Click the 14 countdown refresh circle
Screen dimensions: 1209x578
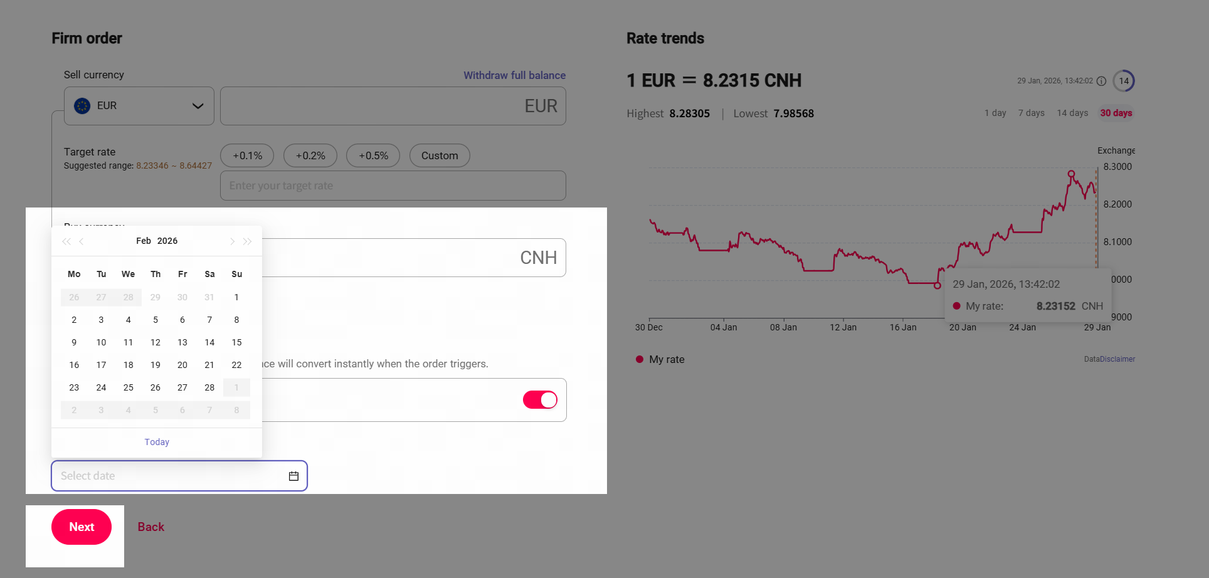click(1124, 81)
